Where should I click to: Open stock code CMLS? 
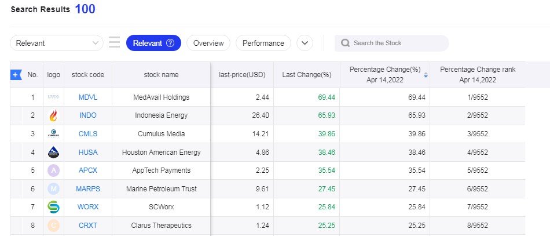coord(88,134)
